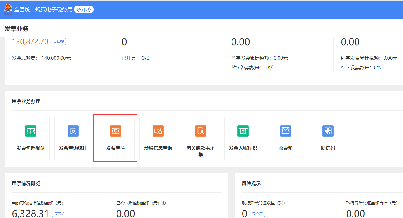403x218 pixels.
Task: 打开发票入账标识图标
Action: point(243,131)
